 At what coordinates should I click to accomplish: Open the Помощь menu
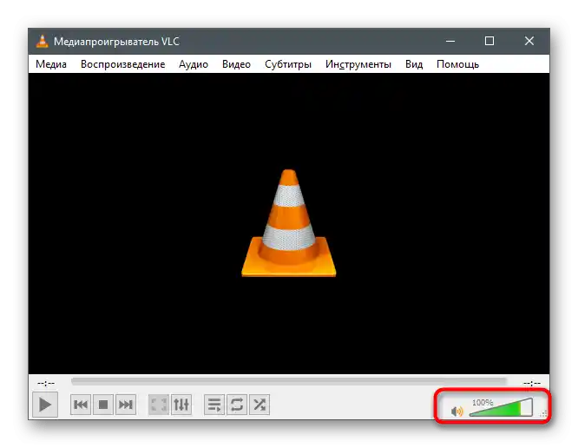coord(457,64)
